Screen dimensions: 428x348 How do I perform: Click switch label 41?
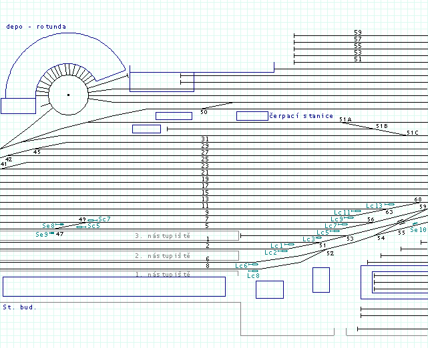(3, 164)
